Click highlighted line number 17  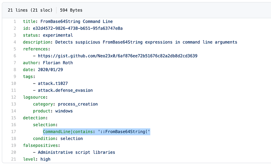(x=14, y=132)
